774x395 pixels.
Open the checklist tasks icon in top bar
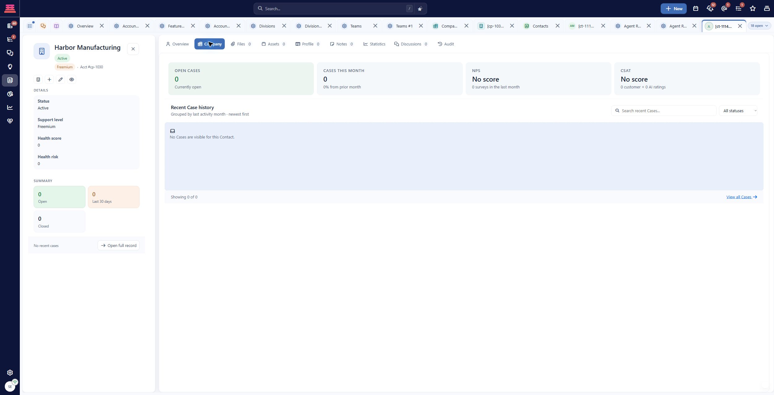738,9
